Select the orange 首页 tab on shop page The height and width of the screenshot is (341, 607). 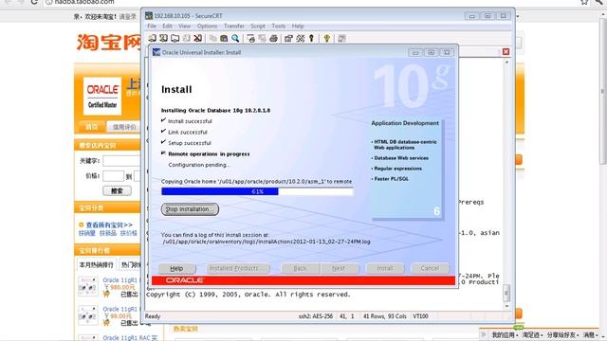91,127
